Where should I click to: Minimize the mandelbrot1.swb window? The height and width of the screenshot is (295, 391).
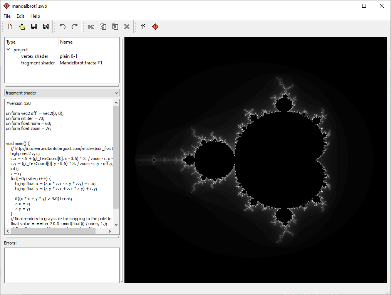[x=347, y=6]
